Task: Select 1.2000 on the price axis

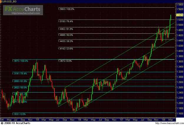Action: [180, 103]
